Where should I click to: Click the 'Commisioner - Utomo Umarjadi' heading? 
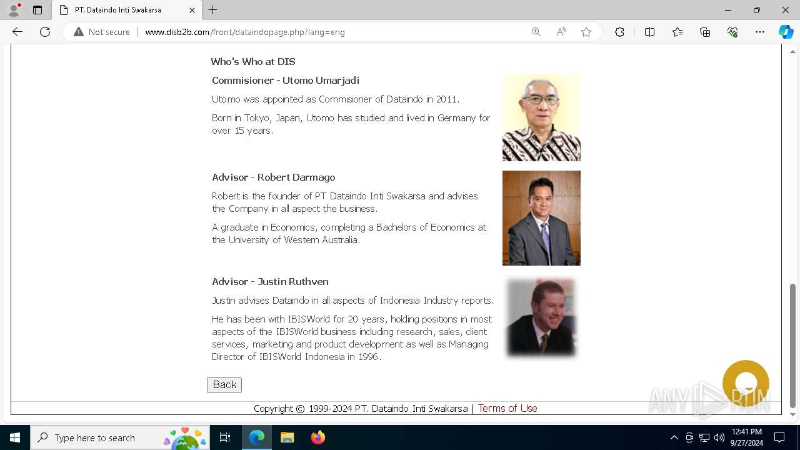(x=286, y=81)
